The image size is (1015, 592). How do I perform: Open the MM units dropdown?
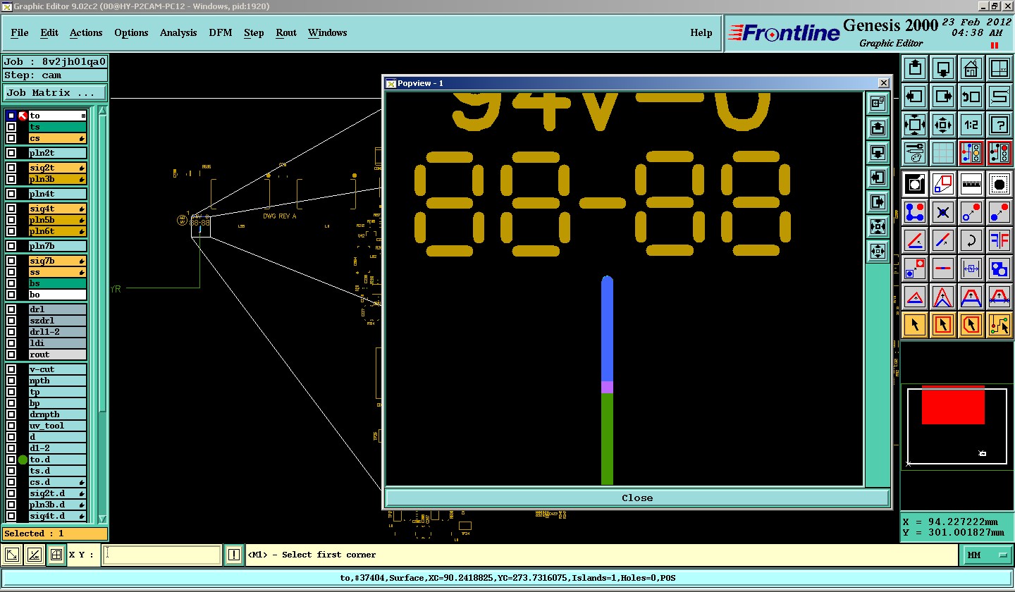click(988, 555)
